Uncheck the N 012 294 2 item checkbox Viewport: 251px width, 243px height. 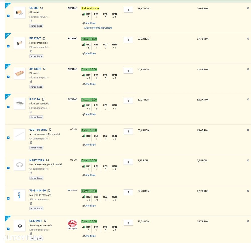point(8,168)
